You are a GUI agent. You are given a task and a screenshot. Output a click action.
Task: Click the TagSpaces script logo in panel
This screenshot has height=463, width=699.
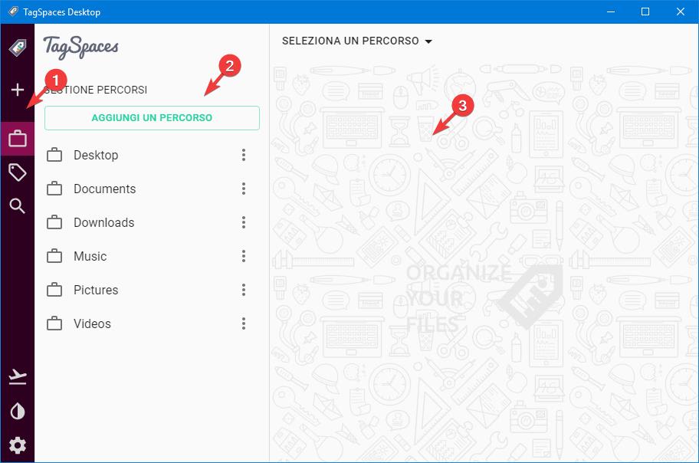pos(80,48)
